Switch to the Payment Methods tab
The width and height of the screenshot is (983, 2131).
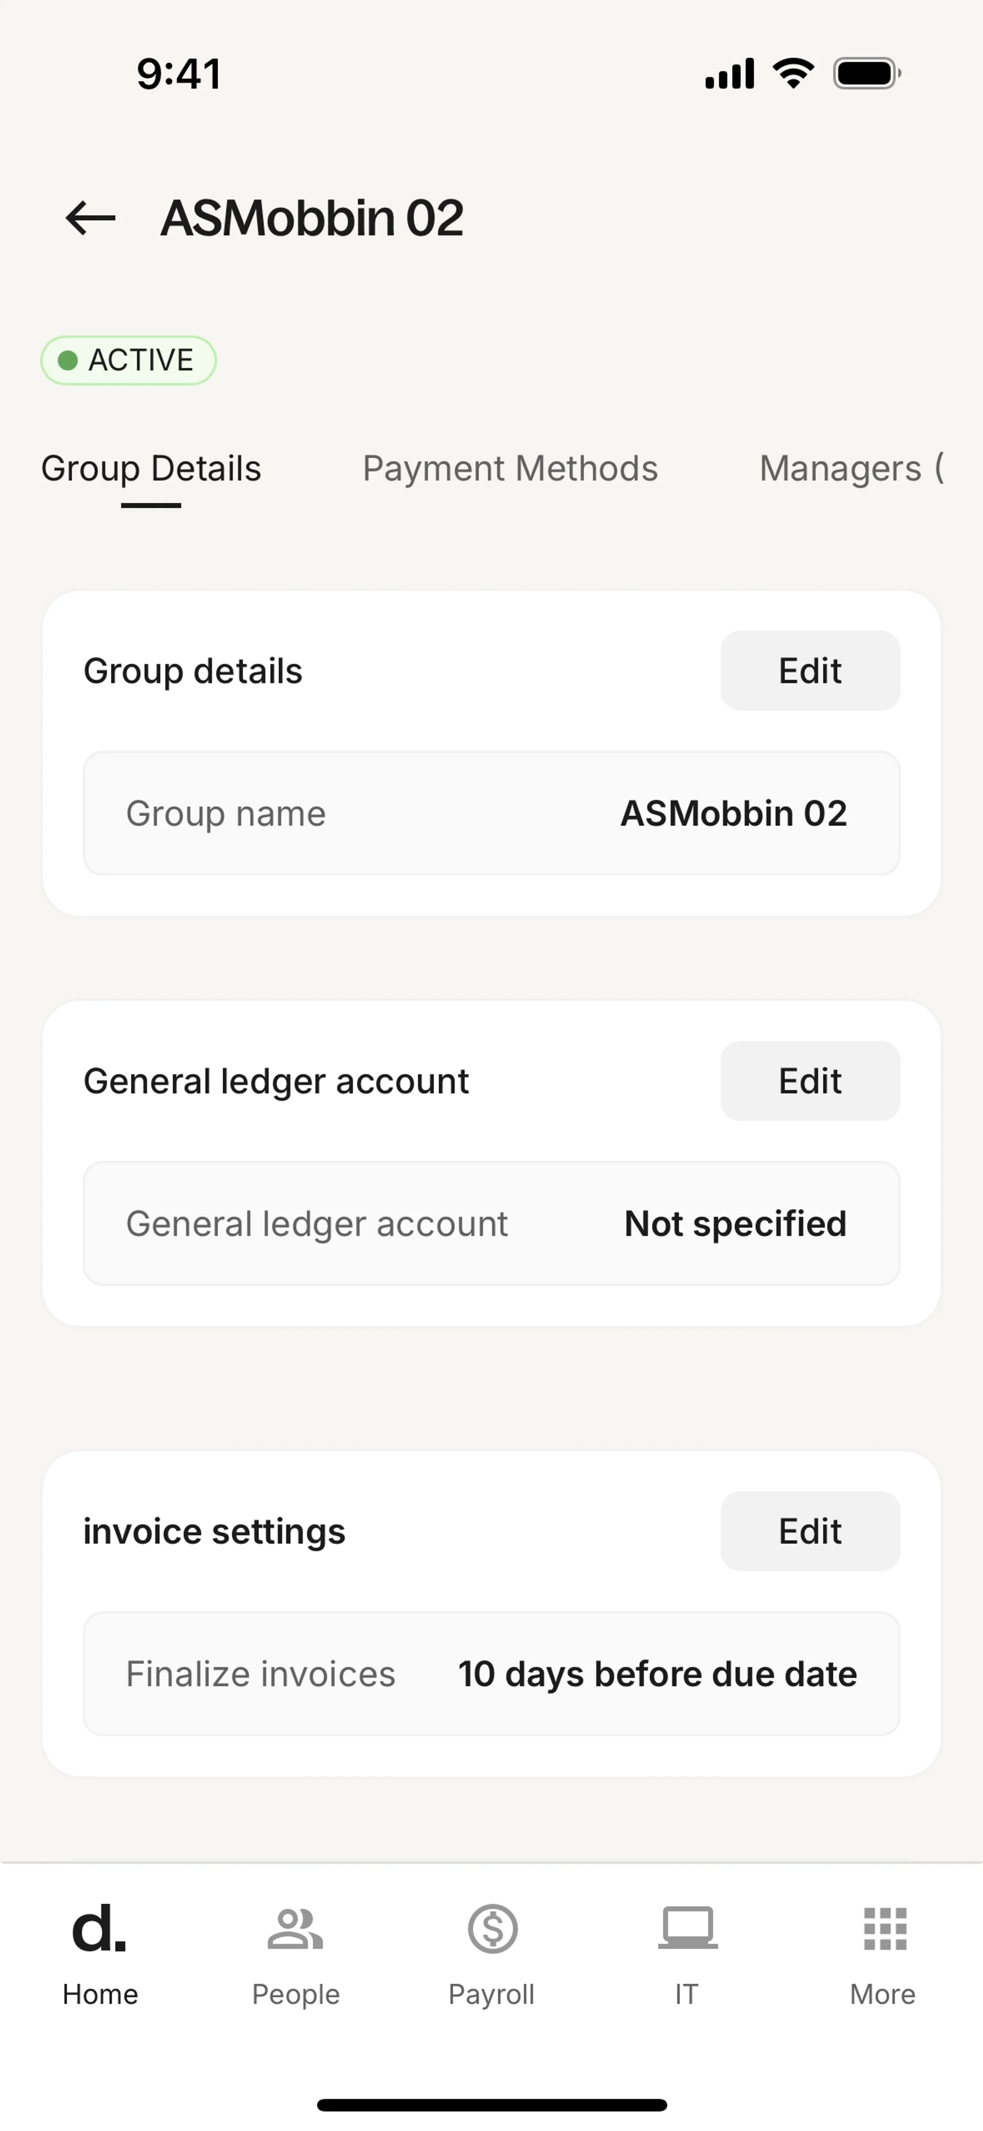(510, 468)
